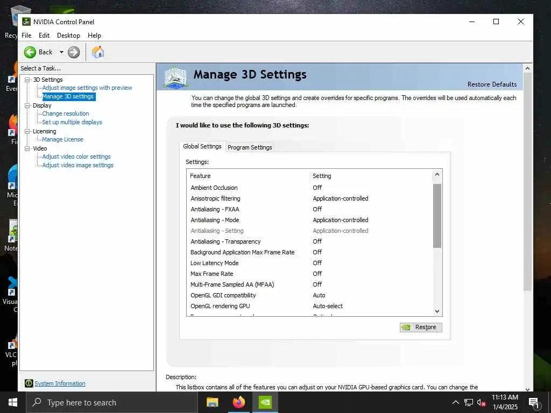Click the green Back arrow icon
The image size is (551, 413).
pos(30,52)
